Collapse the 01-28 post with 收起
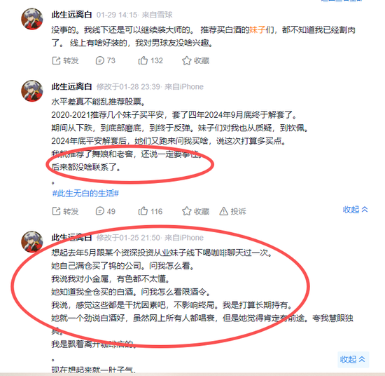Screen dimensions: 385x376 click(356, 210)
